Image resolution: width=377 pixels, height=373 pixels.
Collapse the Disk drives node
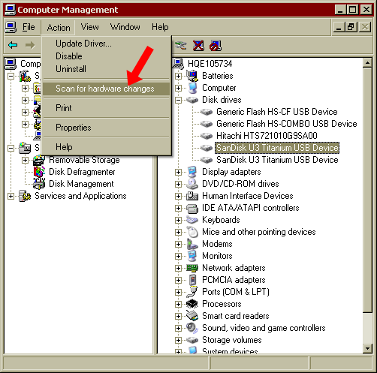coord(178,100)
